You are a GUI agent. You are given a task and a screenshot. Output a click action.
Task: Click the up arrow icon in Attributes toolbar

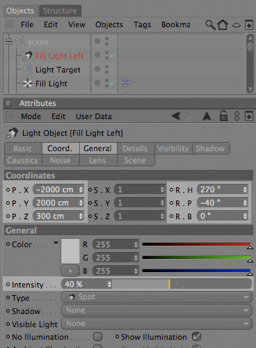point(207,116)
